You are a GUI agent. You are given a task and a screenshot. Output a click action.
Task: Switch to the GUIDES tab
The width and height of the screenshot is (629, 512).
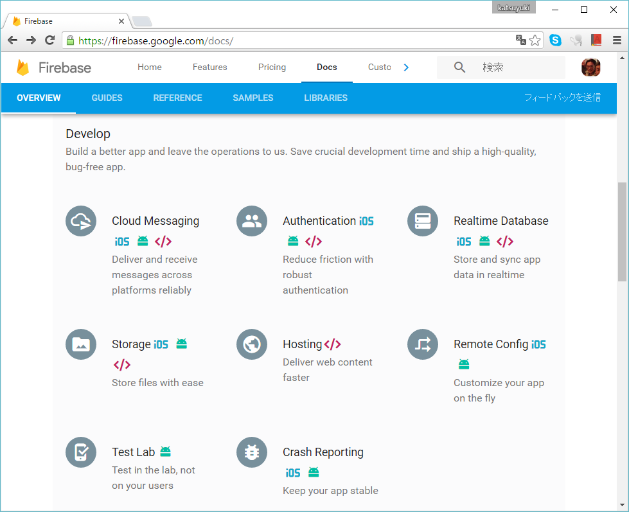[107, 98]
